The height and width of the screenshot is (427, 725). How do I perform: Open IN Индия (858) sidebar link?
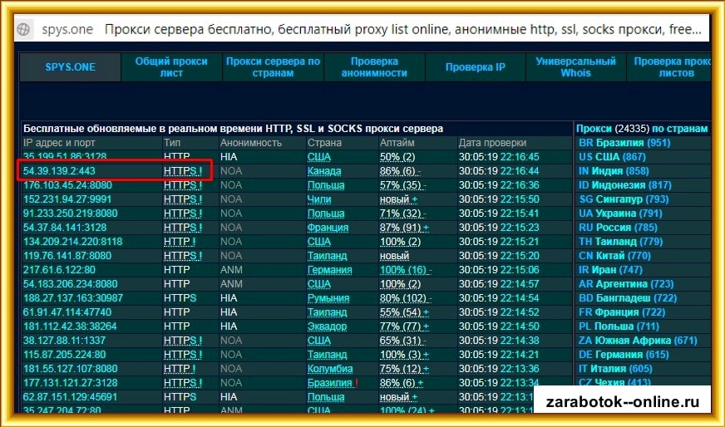coord(614,171)
